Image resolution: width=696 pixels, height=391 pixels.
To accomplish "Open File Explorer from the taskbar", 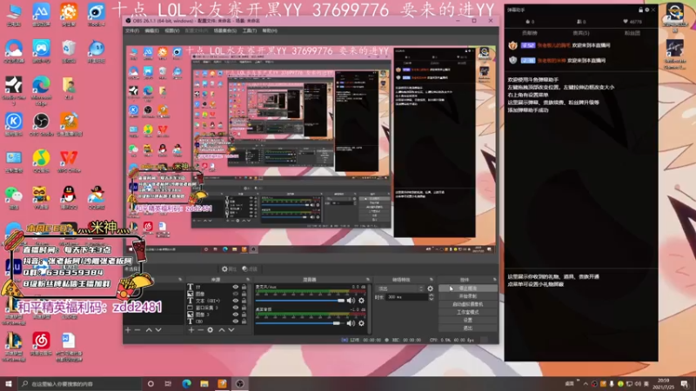I will pos(204,384).
